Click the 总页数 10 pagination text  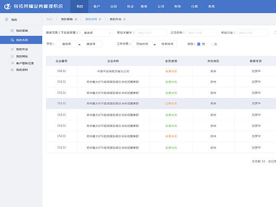258,161
